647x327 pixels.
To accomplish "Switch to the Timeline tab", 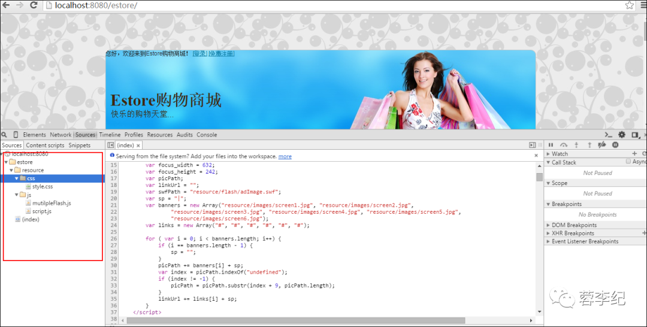I will tap(110, 135).
